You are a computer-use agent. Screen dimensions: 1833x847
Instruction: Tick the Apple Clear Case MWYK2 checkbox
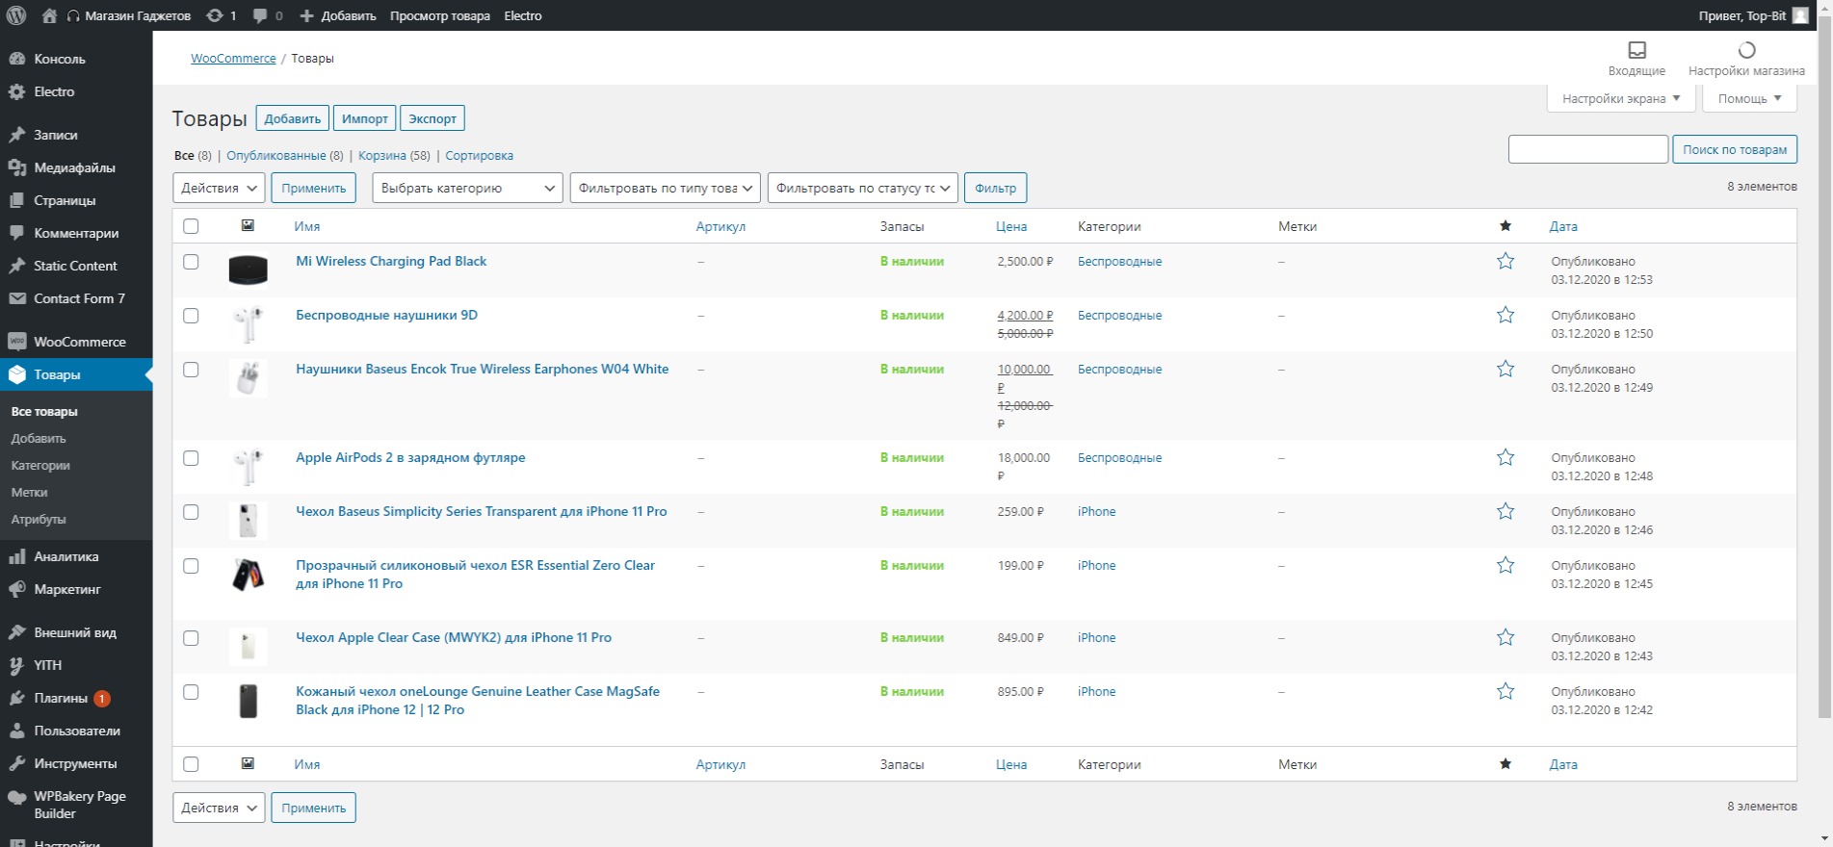(x=191, y=638)
